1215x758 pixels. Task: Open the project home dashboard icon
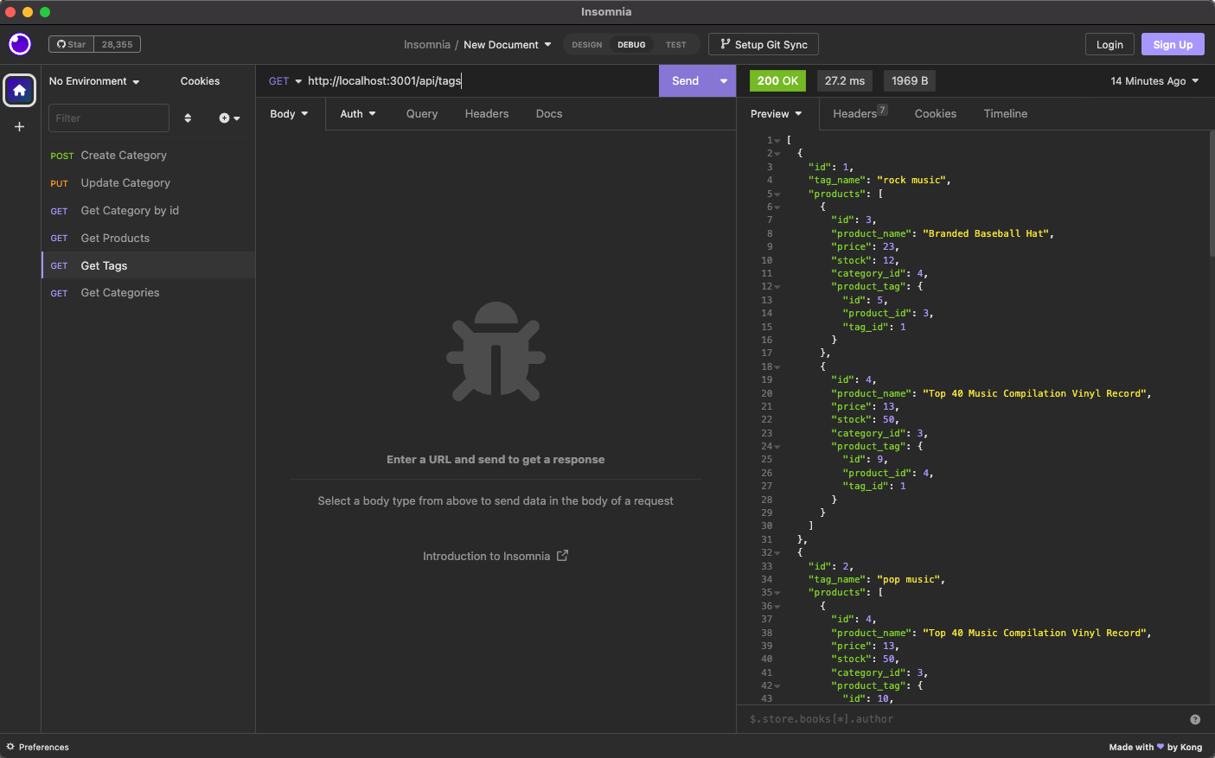[x=19, y=90]
